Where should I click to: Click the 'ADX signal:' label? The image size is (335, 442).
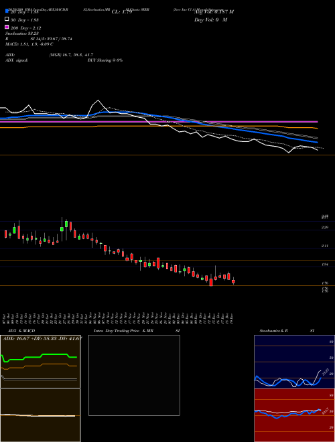(x=17, y=60)
